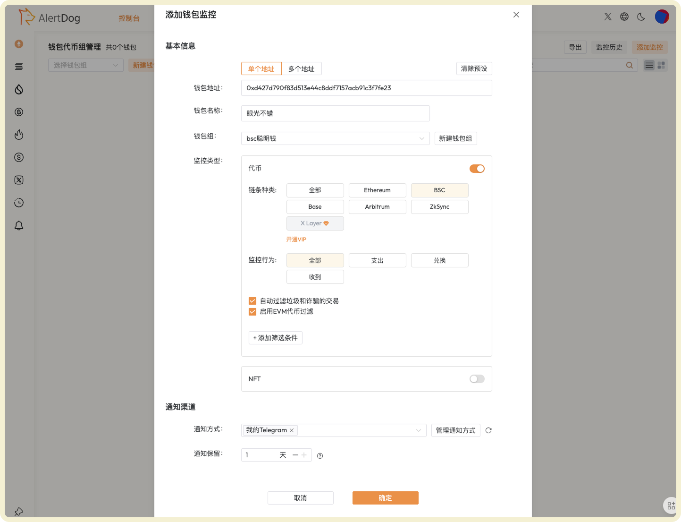Open the clock history sidebar icon
The image size is (681, 522).
pos(19,203)
